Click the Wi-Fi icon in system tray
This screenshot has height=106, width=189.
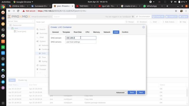click(x=171, y=2)
